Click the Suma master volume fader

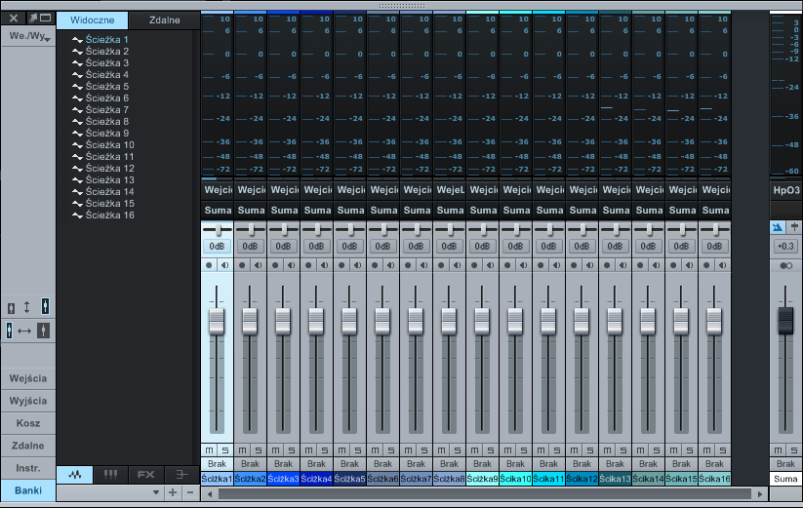coord(785,321)
